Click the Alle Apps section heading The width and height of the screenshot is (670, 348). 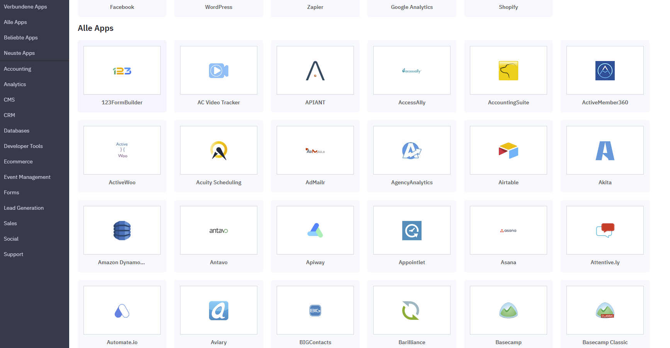click(x=95, y=28)
